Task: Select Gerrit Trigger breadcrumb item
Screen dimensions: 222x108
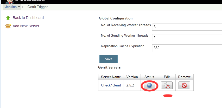Action: click(37, 7)
